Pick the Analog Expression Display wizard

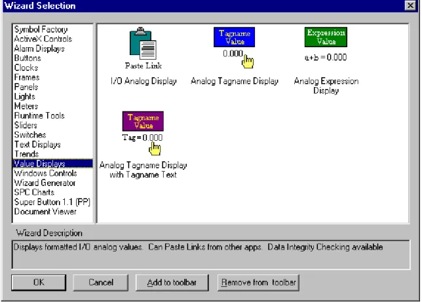[x=326, y=45]
